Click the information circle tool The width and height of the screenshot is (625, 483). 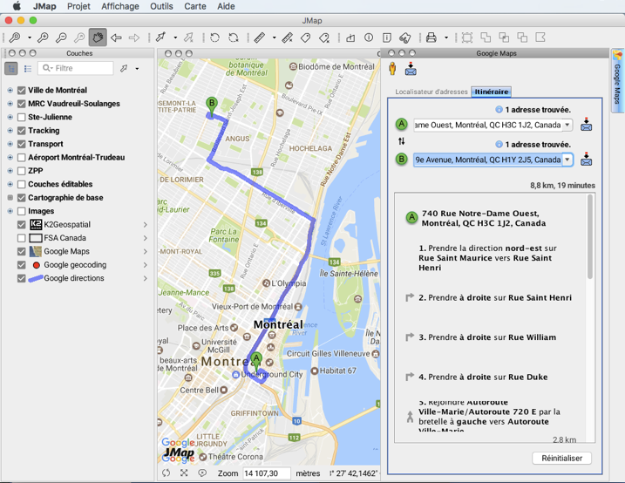(x=369, y=37)
